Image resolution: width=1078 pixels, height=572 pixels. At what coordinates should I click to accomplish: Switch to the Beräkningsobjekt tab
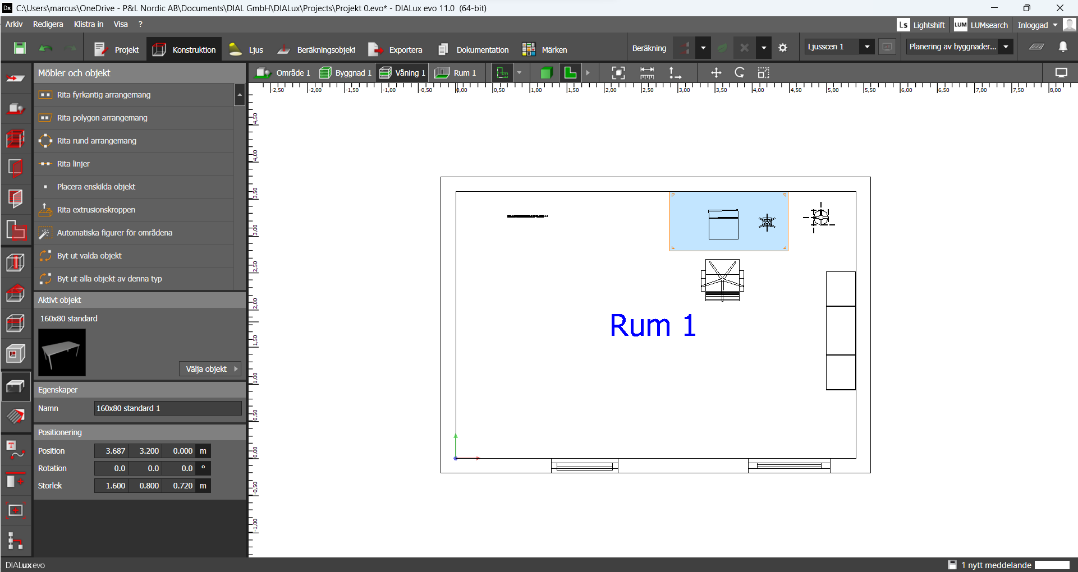point(316,49)
